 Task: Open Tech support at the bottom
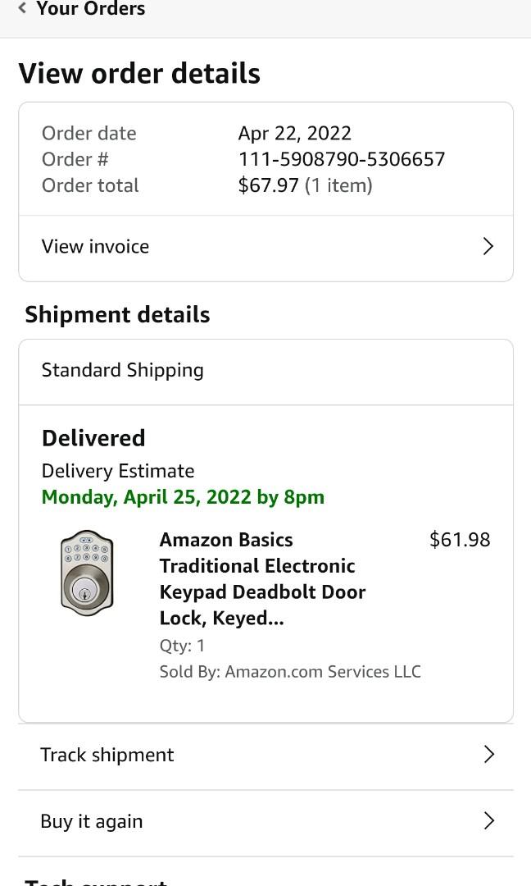[x=95, y=881]
